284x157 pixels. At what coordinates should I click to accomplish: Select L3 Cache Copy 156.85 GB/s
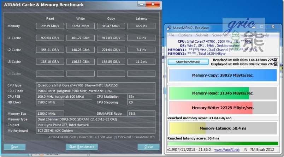[111, 62]
